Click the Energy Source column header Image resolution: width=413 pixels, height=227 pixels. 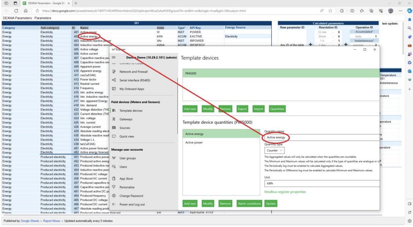click(235, 27)
